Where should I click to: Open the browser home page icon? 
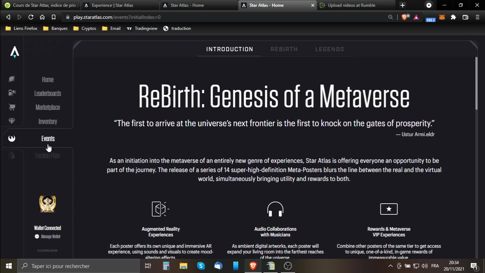pyautogui.click(x=42, y=17)
